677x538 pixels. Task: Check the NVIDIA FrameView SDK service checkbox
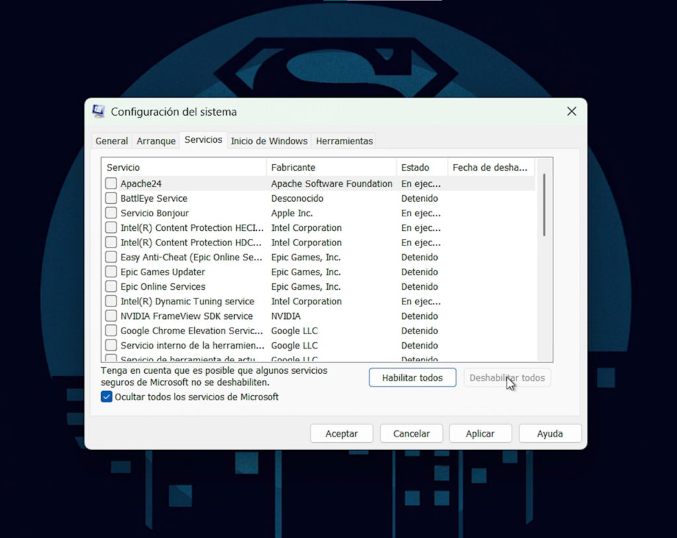(110, 316)
